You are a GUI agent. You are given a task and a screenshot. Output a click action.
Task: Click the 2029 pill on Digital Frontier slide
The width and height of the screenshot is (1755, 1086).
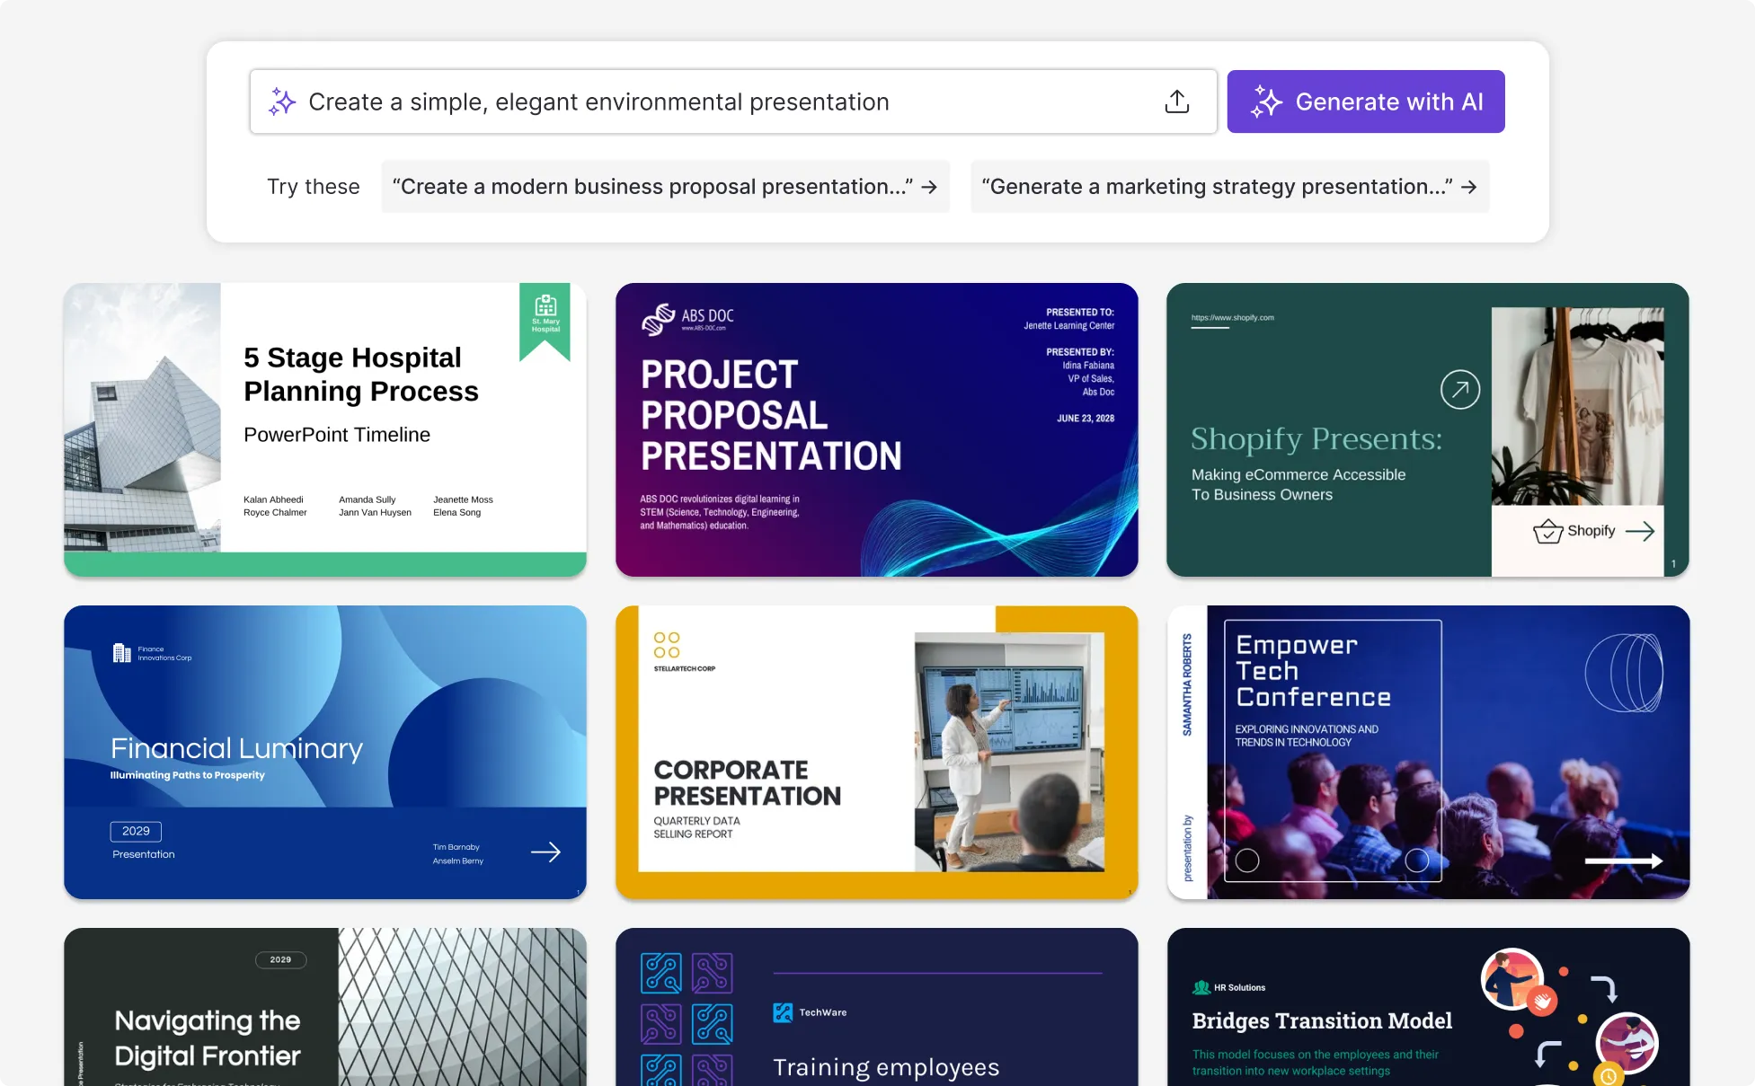coord(280,959)
